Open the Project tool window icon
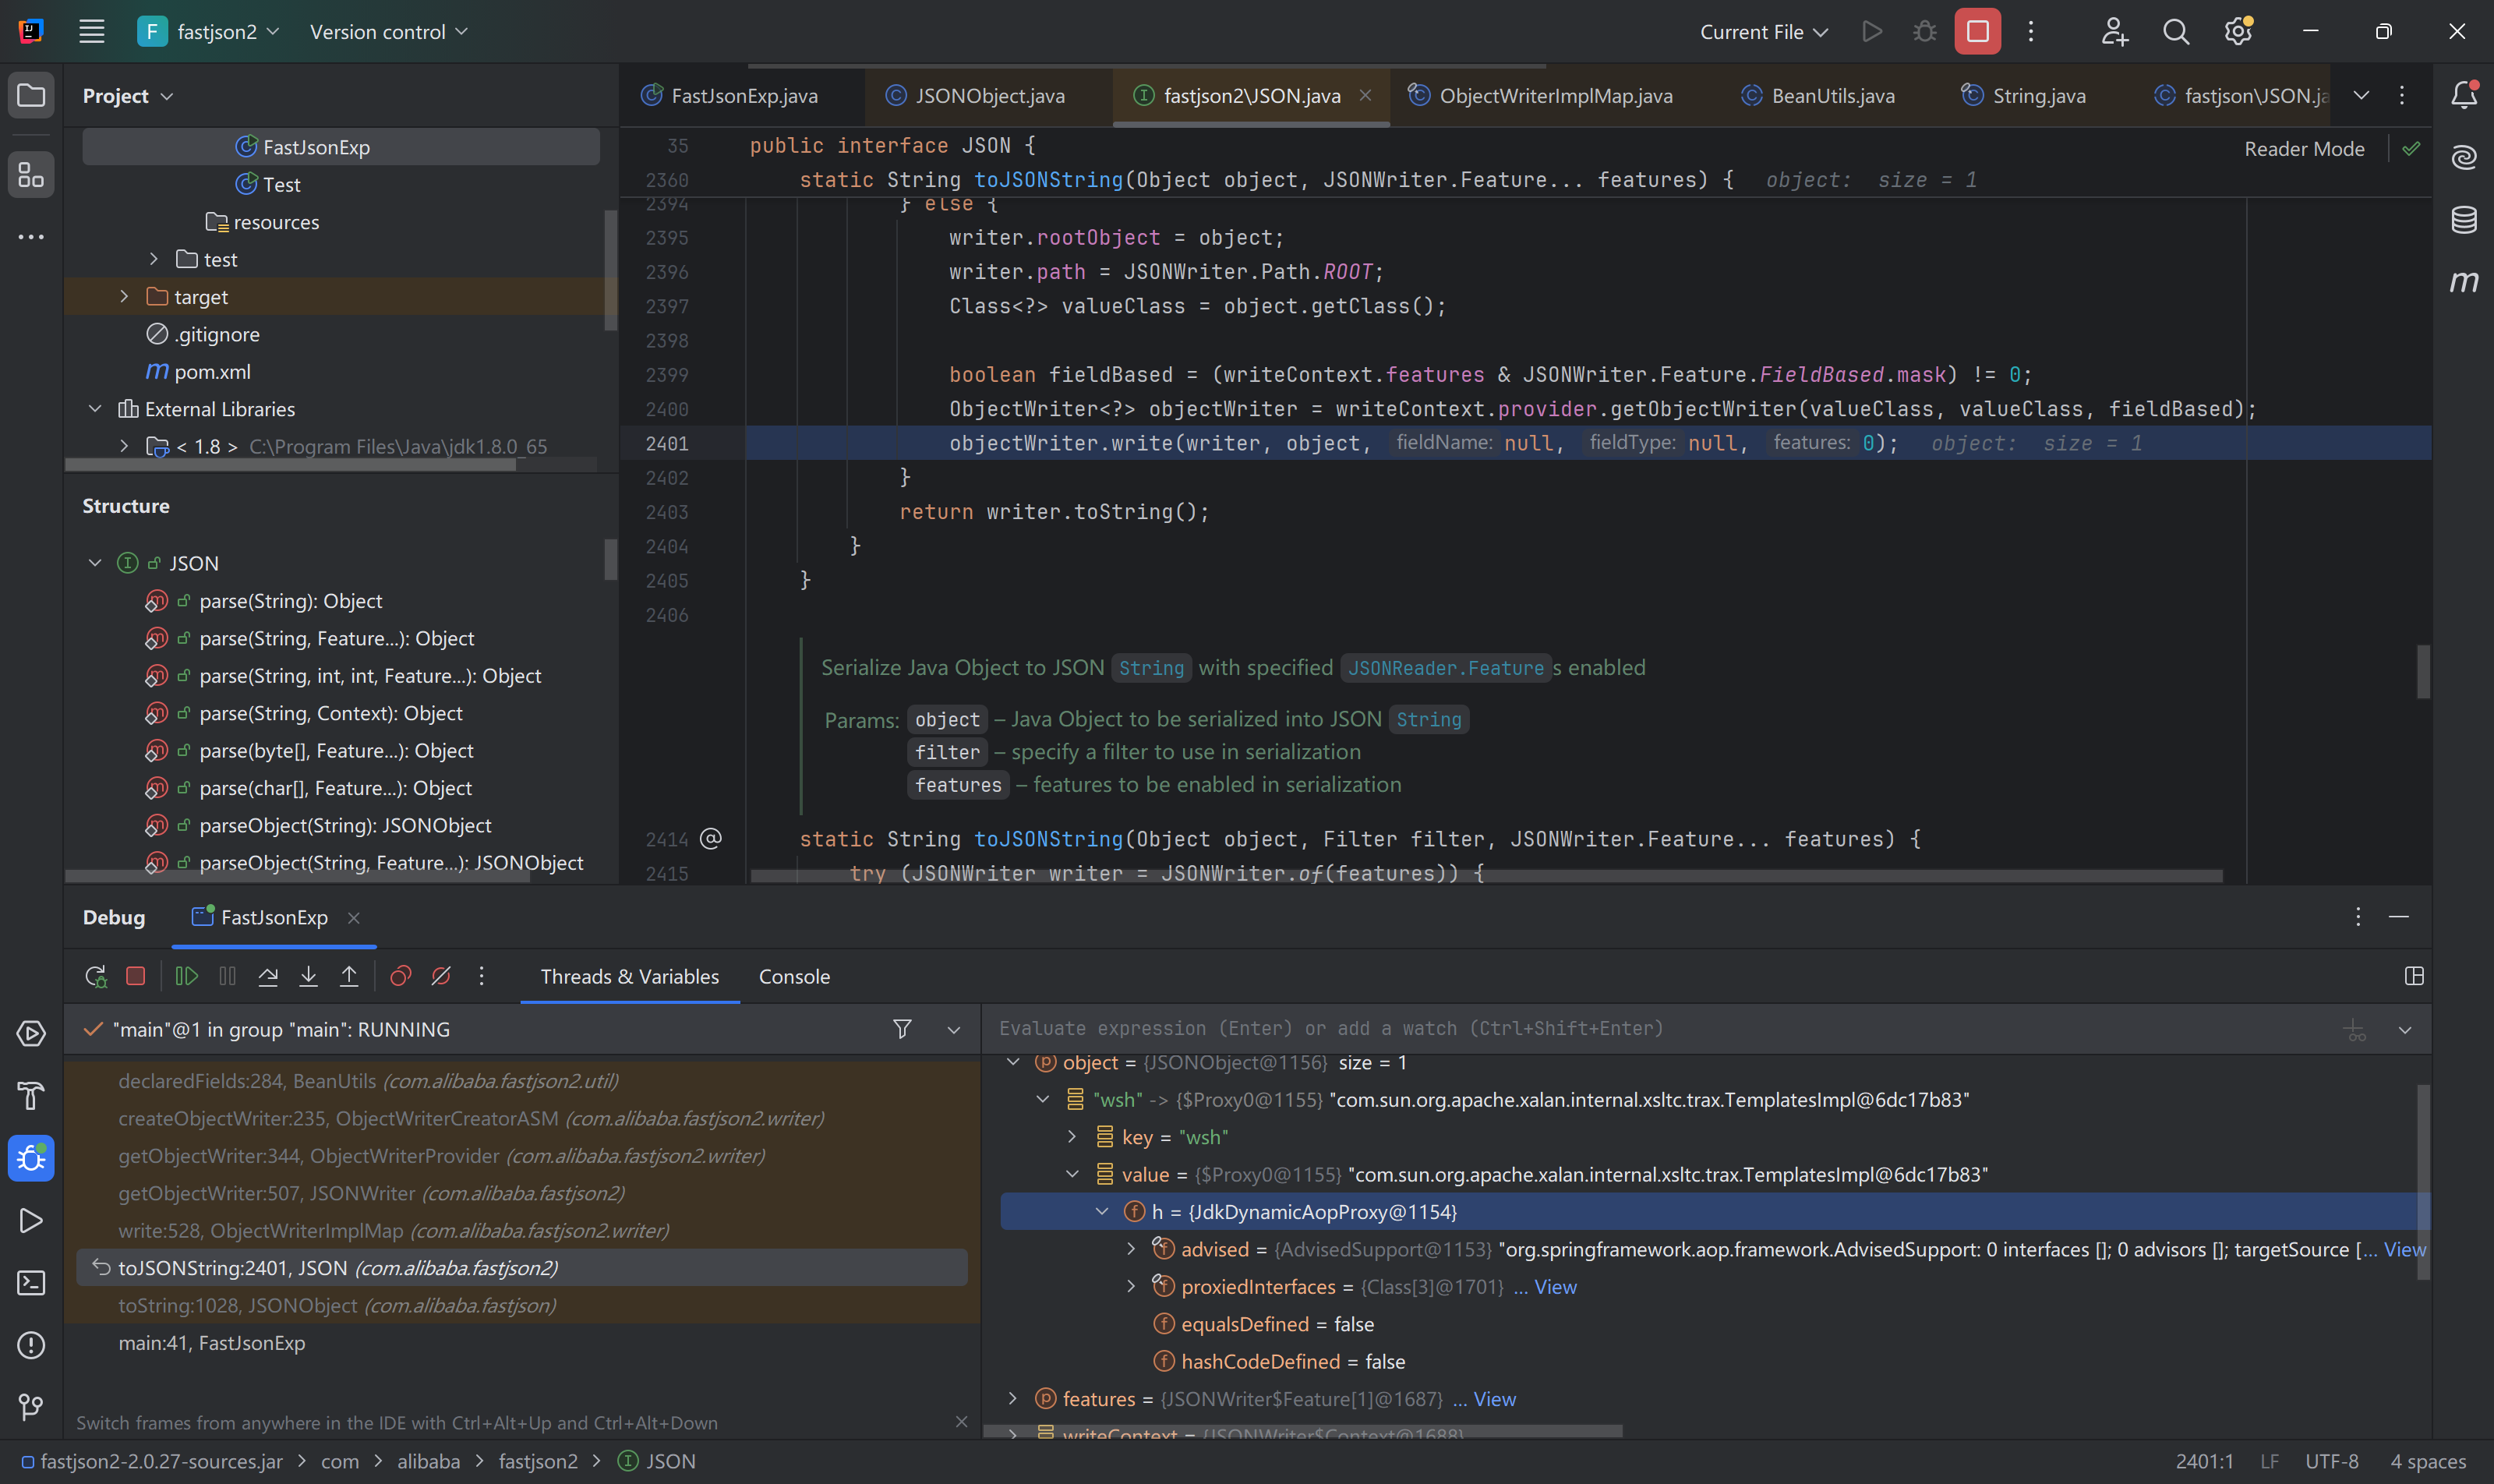 tap(31, 96)
